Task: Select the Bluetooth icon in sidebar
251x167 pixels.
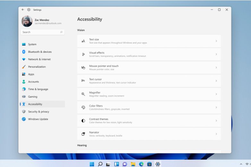Action: [x=24, y=52]
